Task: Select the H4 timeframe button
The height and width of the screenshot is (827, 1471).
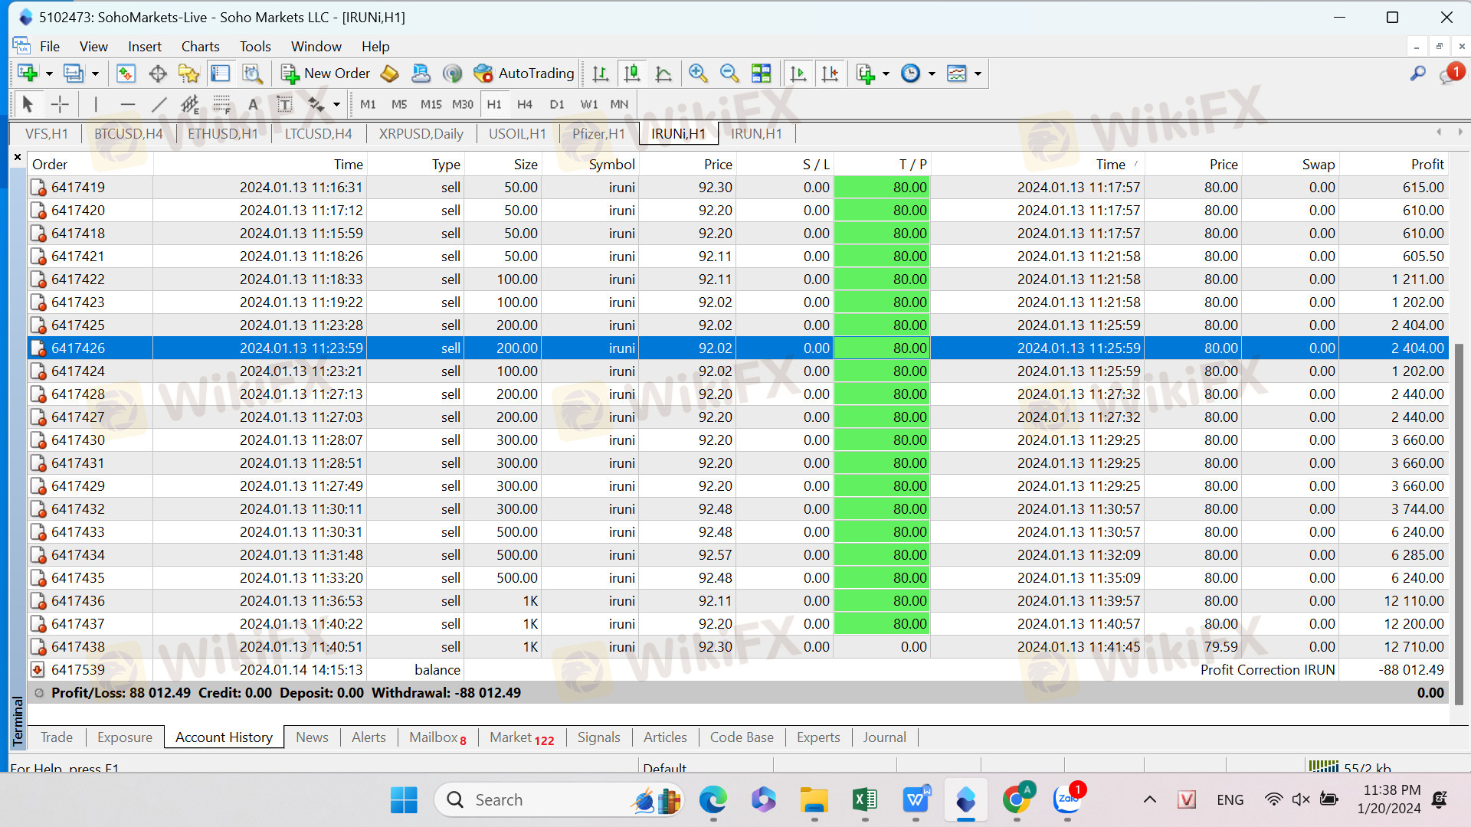Action: (525, 104)
